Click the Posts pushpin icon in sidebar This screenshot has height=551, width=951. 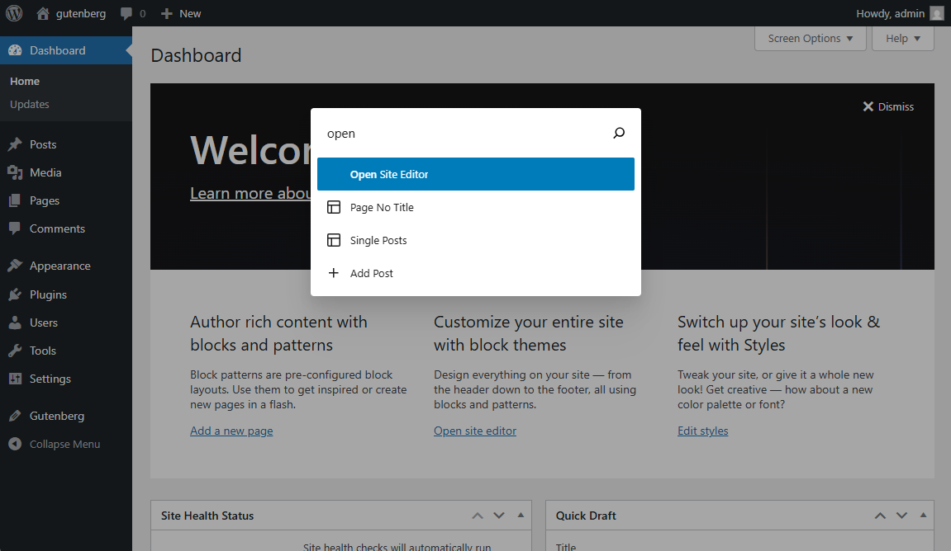(15, 144)
